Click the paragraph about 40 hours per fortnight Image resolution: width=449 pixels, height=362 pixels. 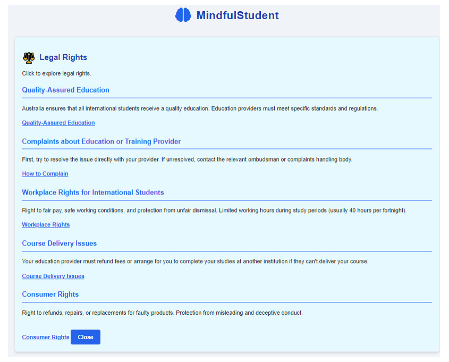click(x=214, y=211)
